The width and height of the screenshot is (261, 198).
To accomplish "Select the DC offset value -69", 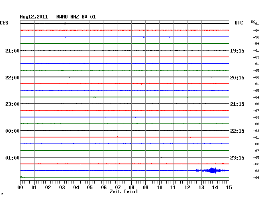I will coord(256,117).
